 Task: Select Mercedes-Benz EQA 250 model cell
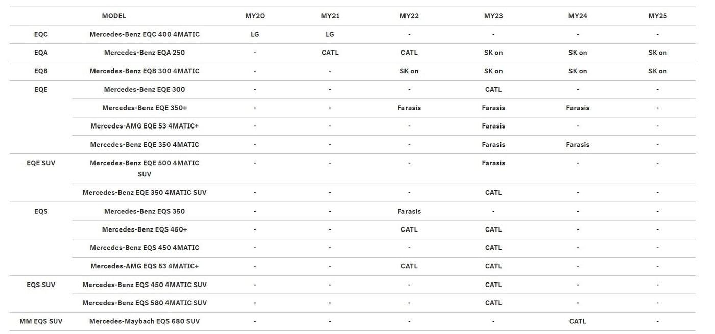click(145, 53)
